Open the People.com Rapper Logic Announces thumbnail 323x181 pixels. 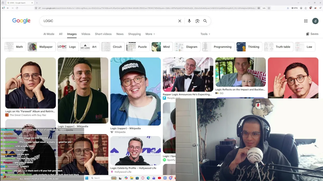pyautogui.click(x=188, y=75)
